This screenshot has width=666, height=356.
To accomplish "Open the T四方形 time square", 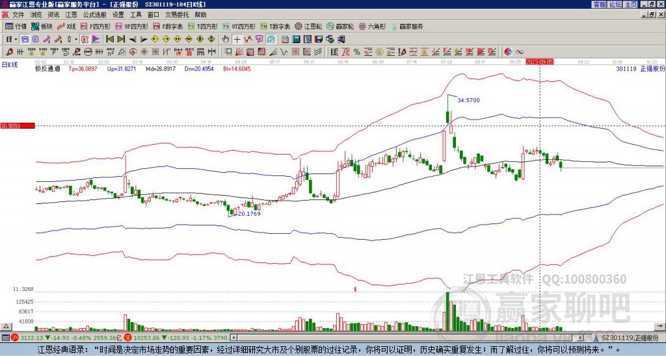I will [x=203, y=26].
